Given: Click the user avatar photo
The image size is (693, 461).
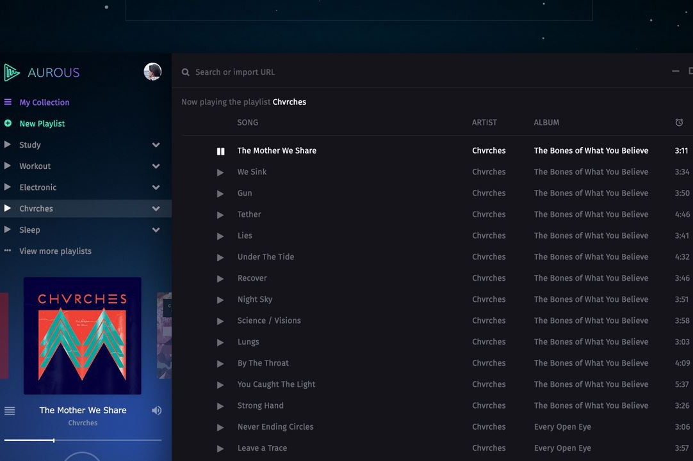Looking at the screenshot, I should 152,71.
